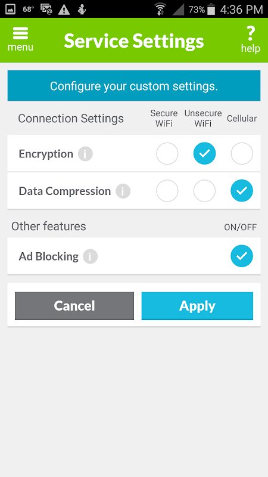Tap the help question mark icon
This screenshot has width=268, height=477.
coord(250,33)
